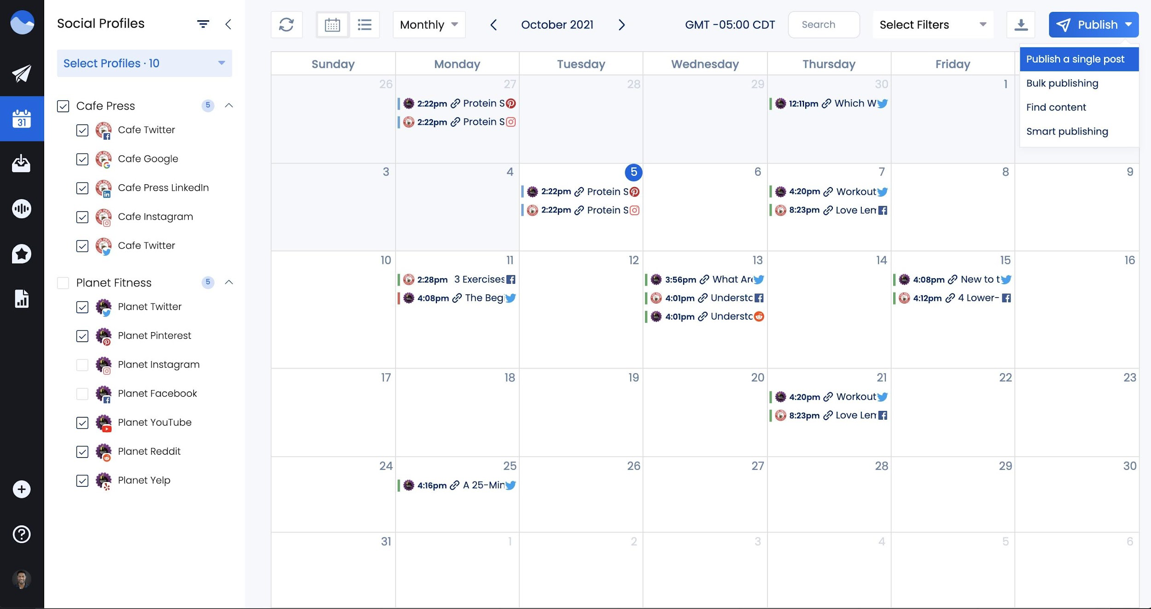Refresh the calendar view
1151x609 pixels.
(x=286, y=24)
